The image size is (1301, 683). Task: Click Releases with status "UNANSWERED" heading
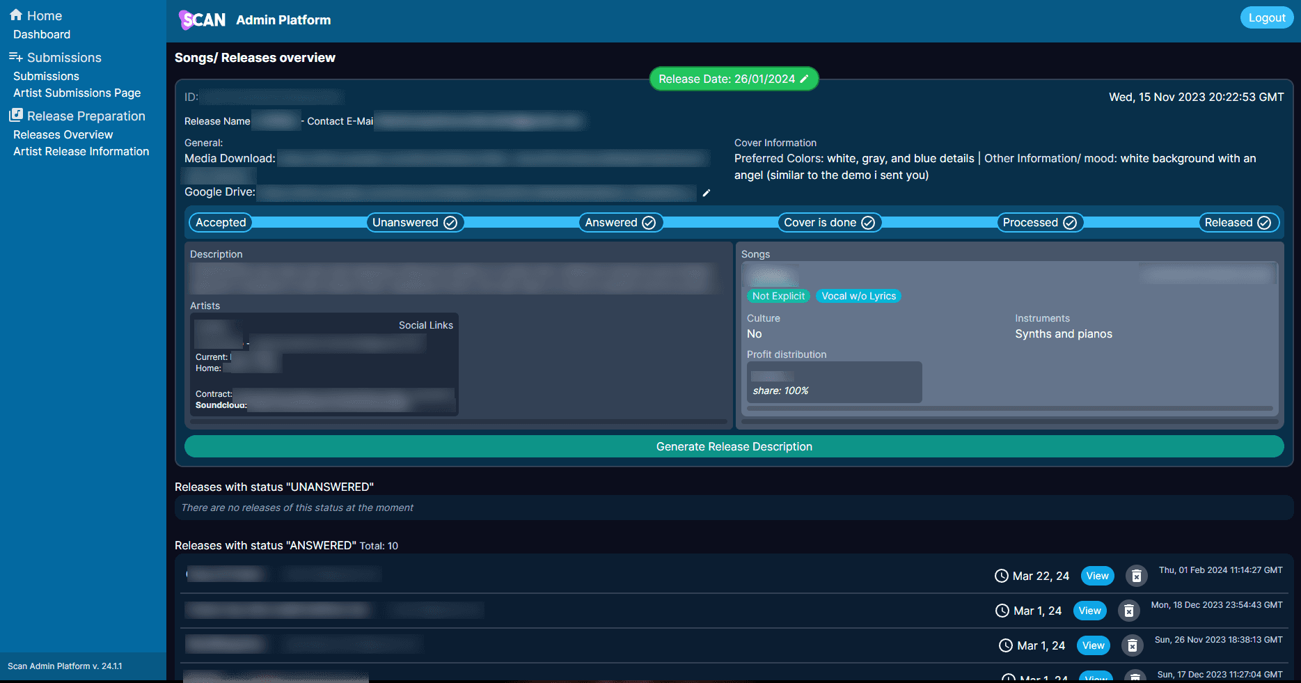coord(274,487)
